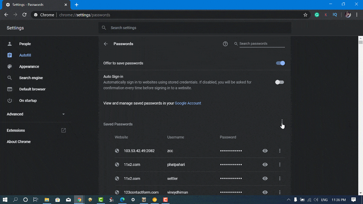Open the Saved Passwords more actions menu
363x204 pixels.
tap(282, 122)
